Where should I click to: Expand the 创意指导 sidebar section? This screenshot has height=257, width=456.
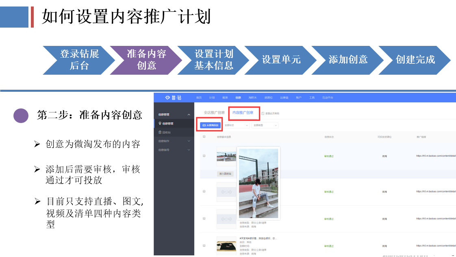(174, 150)
